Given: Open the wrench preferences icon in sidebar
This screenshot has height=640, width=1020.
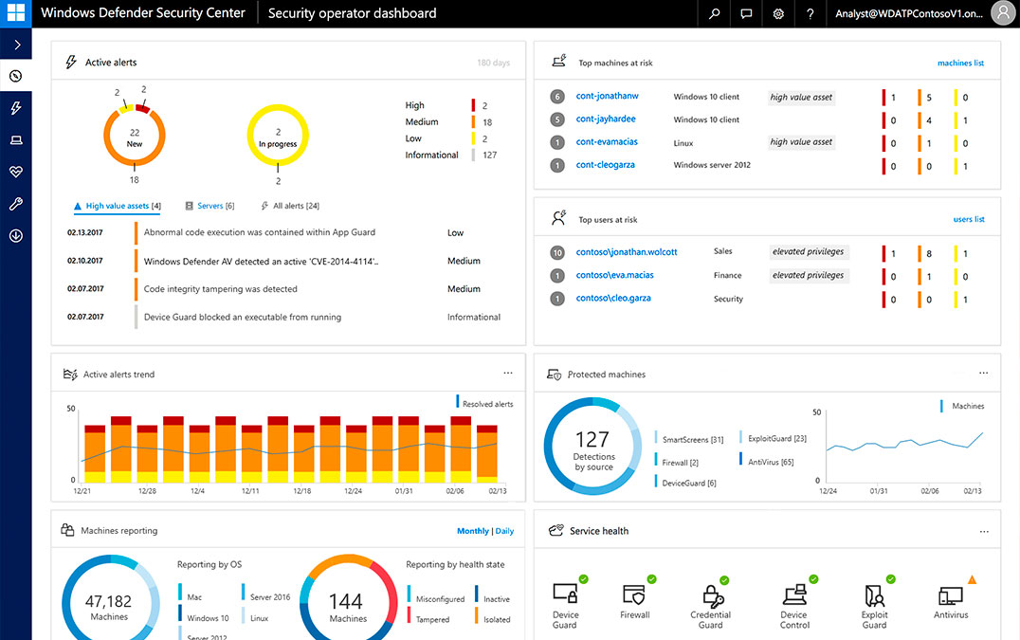Looking at the screenshot, I should pyautogui.click(x=16, y=204).
